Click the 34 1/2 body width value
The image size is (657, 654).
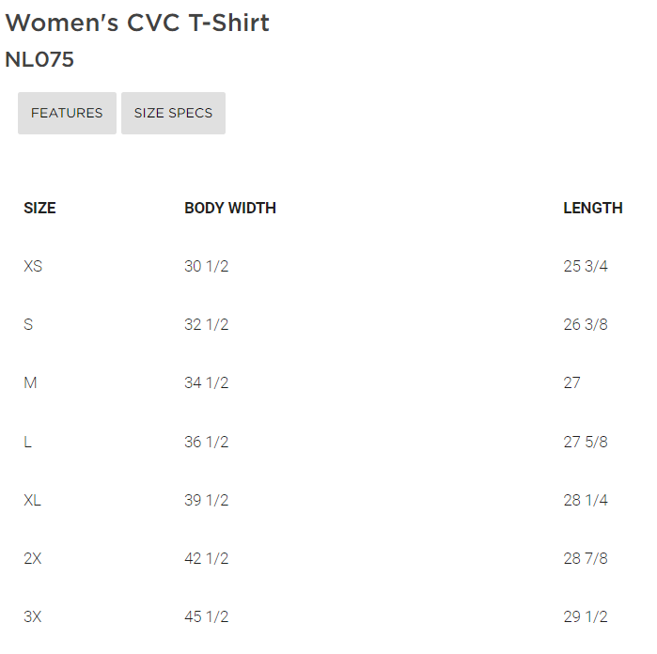206,382
